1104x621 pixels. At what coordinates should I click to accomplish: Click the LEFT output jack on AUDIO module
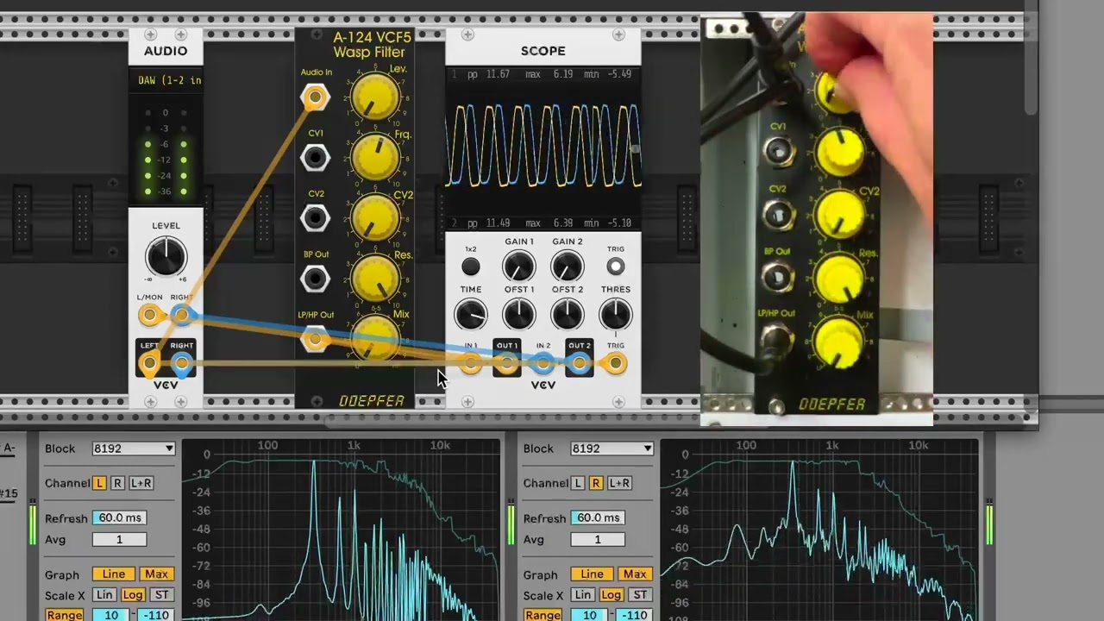pyautogui.click(x=150, y=364)
